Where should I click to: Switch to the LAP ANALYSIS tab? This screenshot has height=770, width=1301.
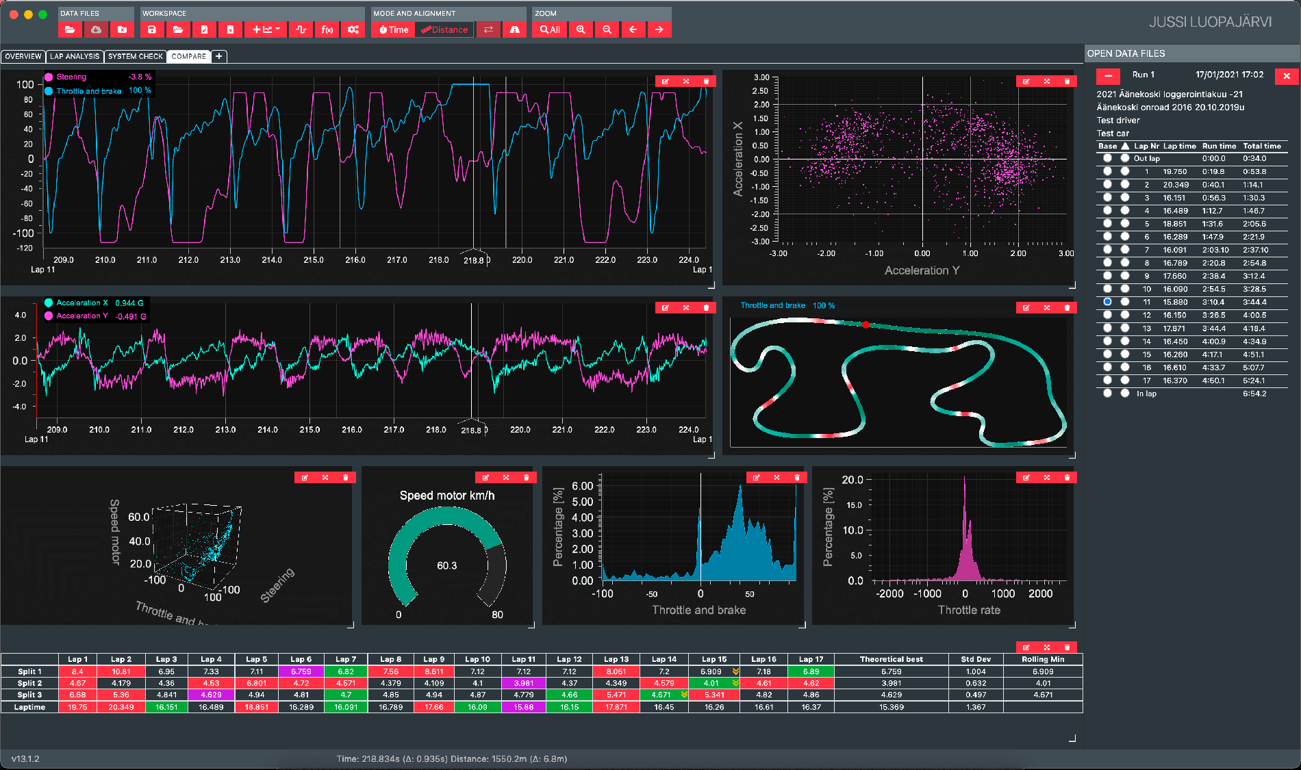(x=74, y=56)
